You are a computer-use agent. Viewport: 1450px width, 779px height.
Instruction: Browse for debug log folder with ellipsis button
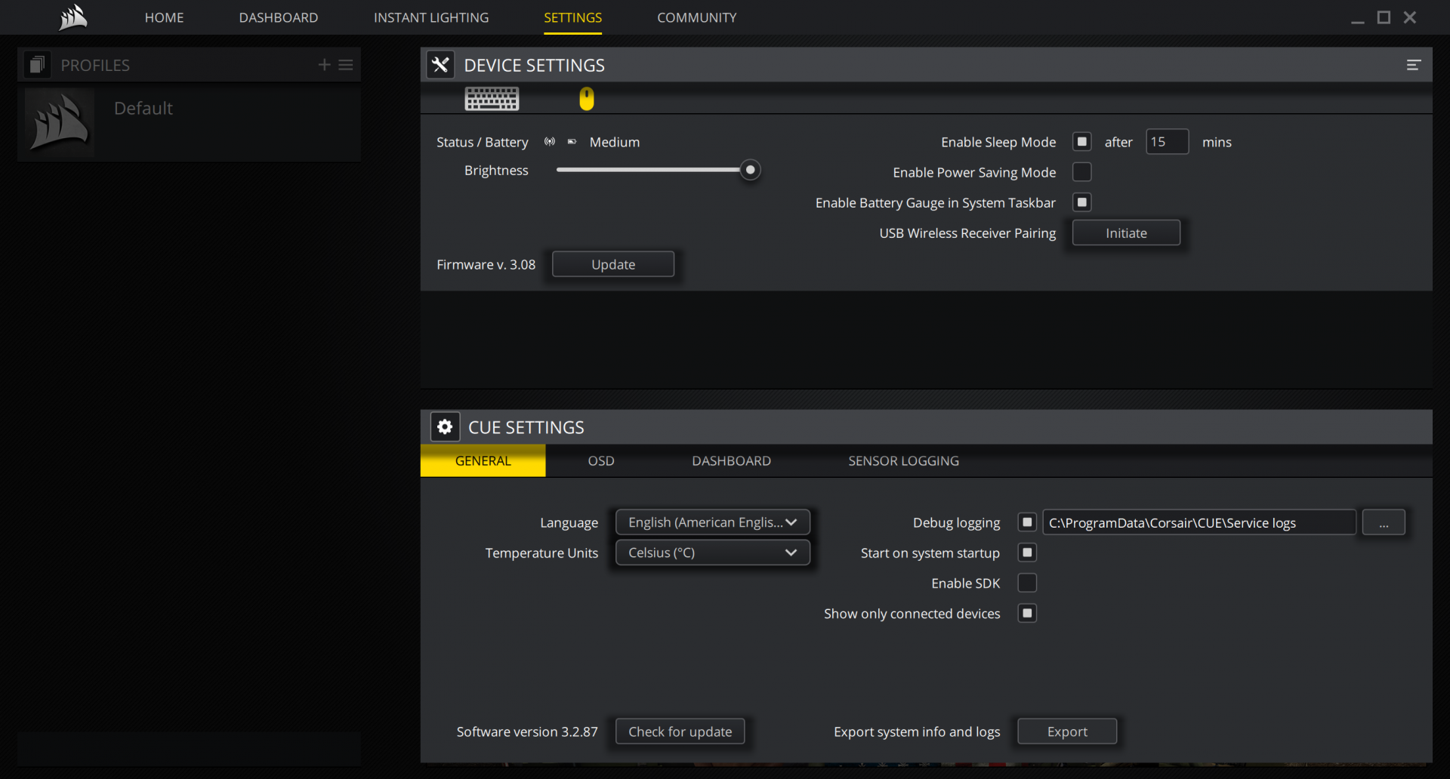tap(1384, 522)
